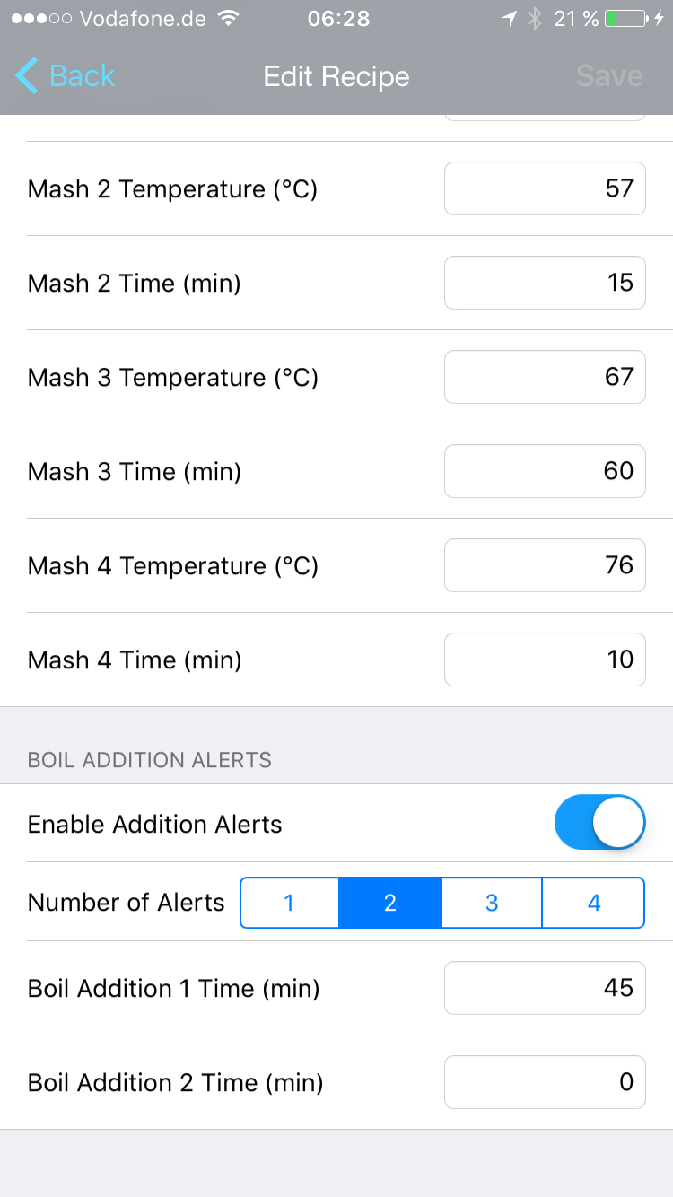Tap the Wi-Fi signal icon
673x1197 pixels.
click(230, 18)
